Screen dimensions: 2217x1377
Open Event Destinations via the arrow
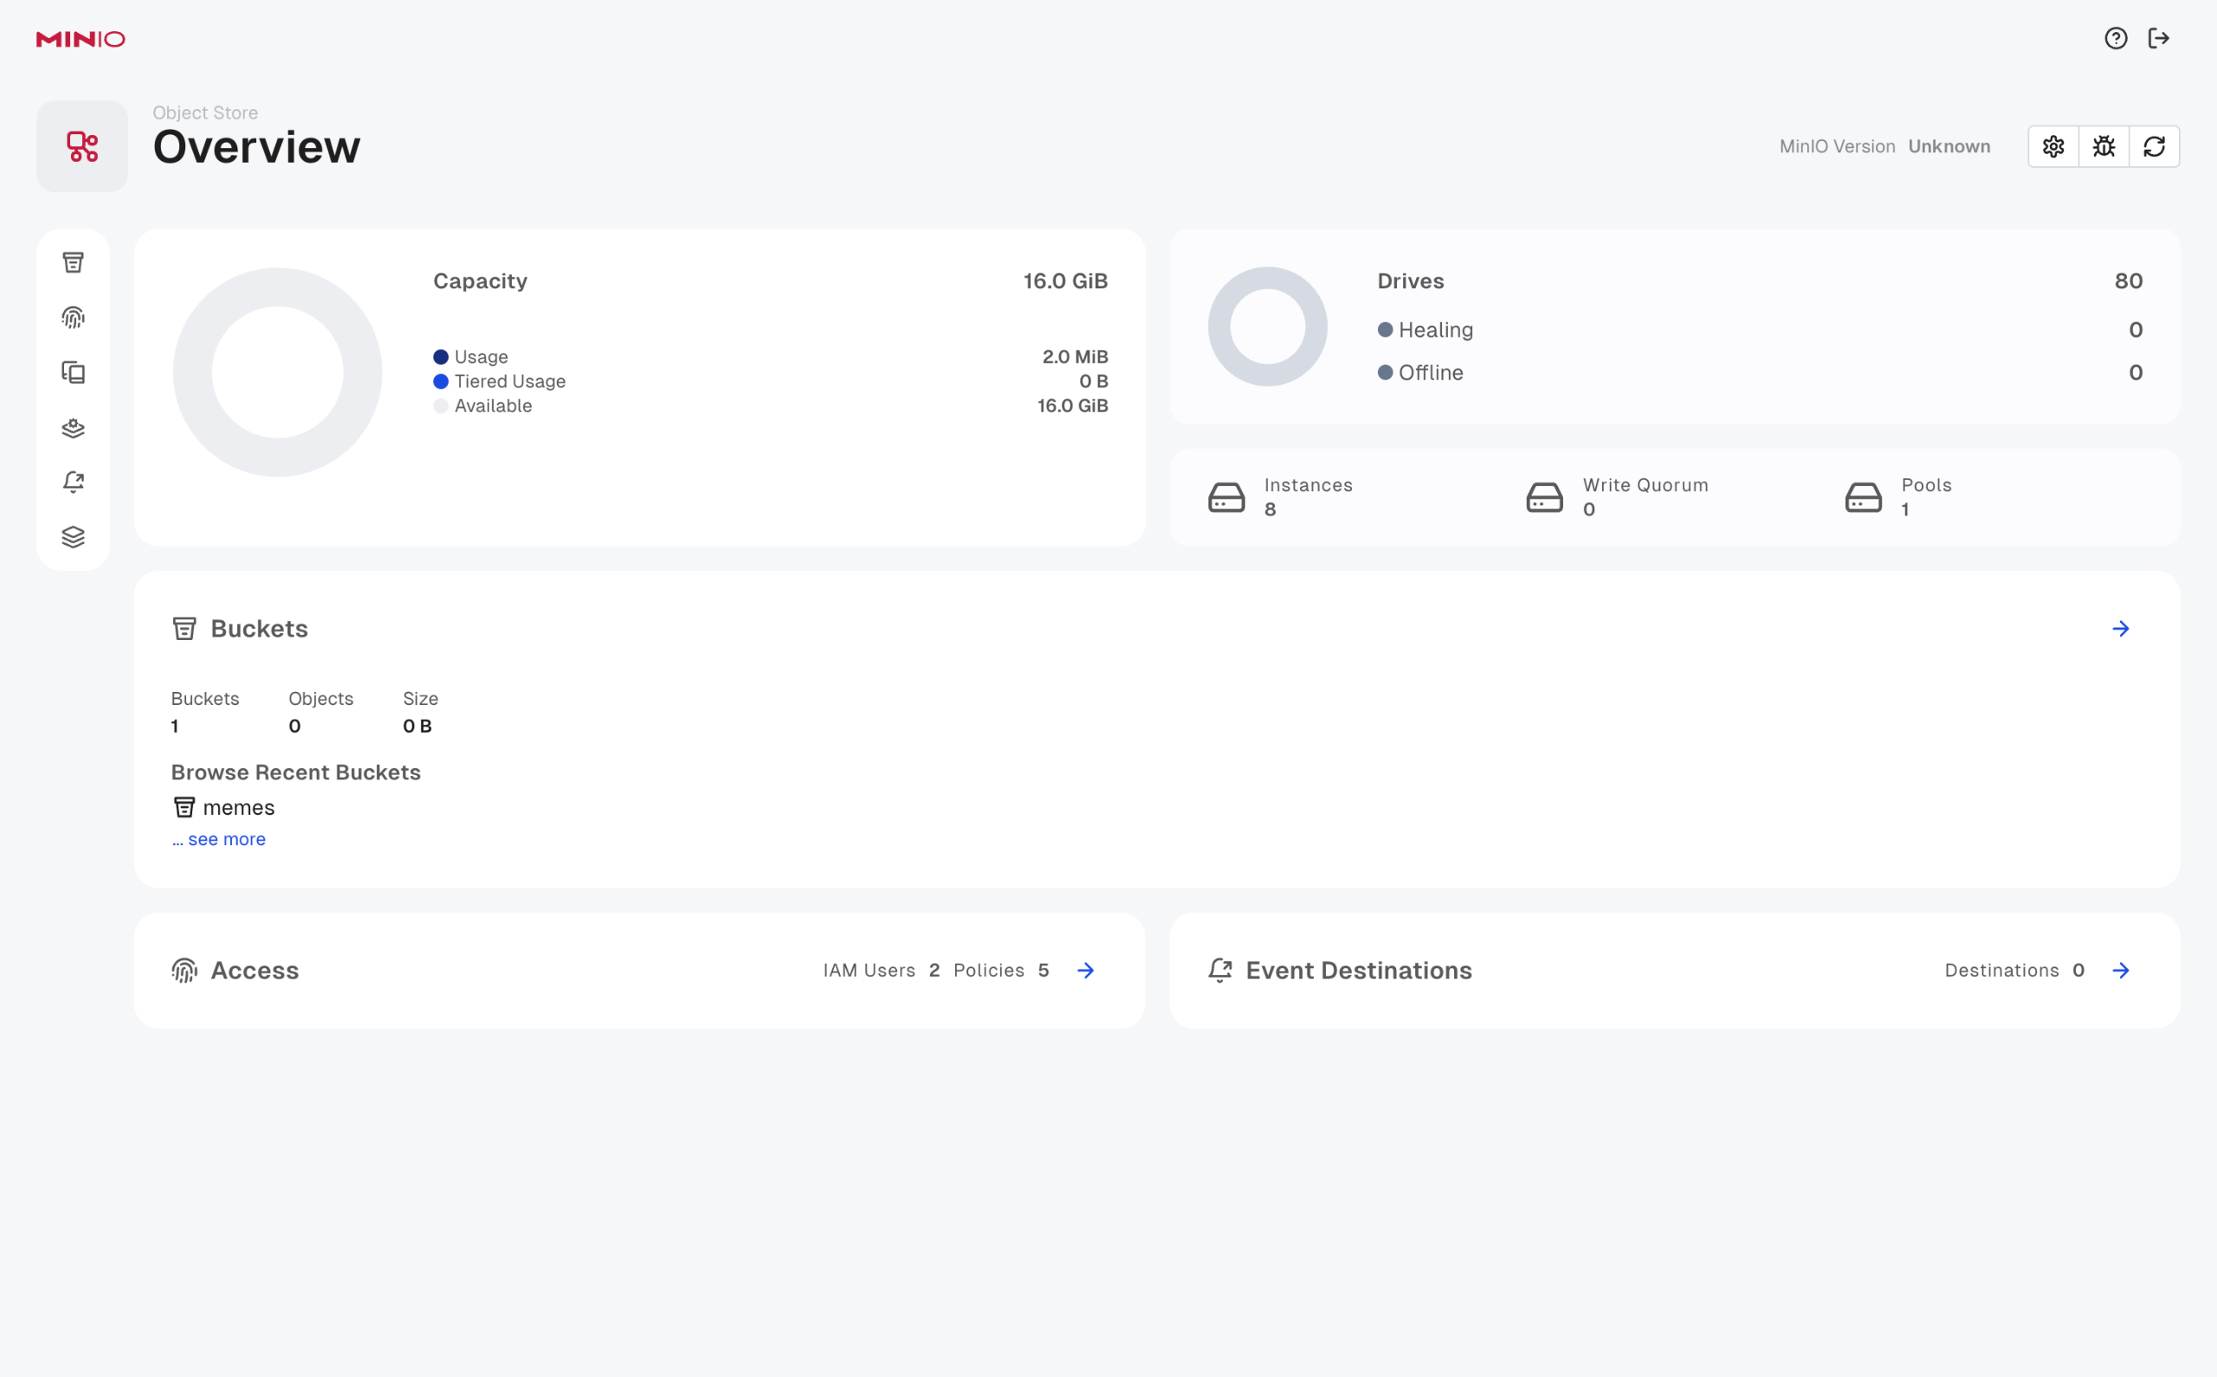click(x=2121, y=971)
